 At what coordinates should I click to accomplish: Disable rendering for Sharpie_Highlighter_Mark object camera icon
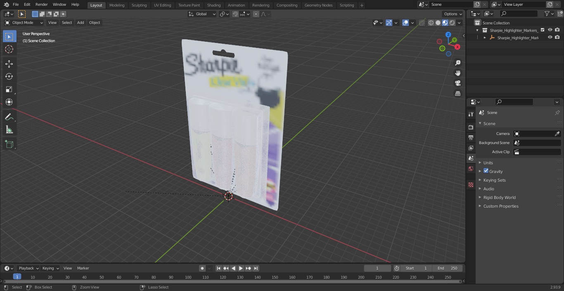[x=557, y=38]
